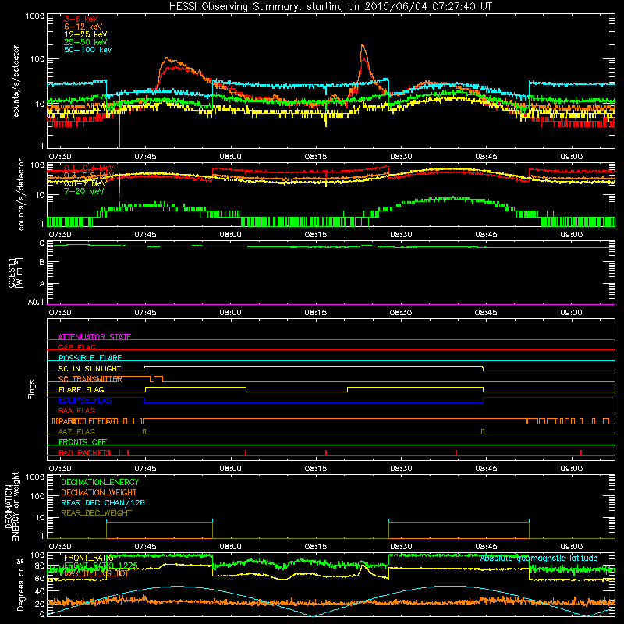Click the Absolute geomagnetic latitude label
624x624 pixels.
click(x=539, y=558)
